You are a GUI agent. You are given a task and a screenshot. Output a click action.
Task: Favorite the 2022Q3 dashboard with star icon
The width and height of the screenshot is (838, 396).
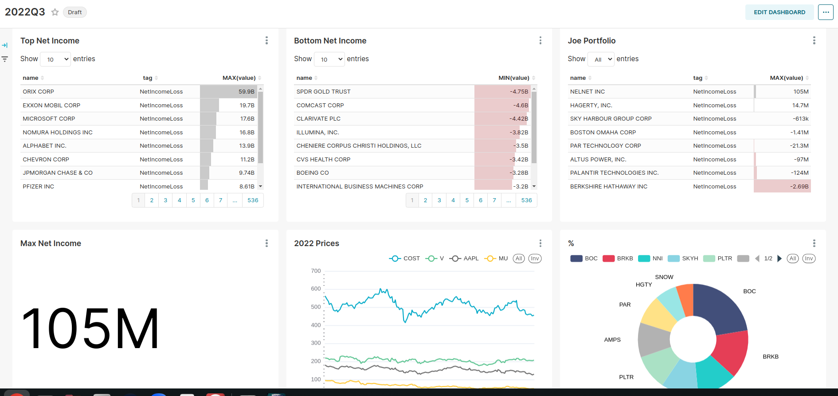[x=55, y=12]
